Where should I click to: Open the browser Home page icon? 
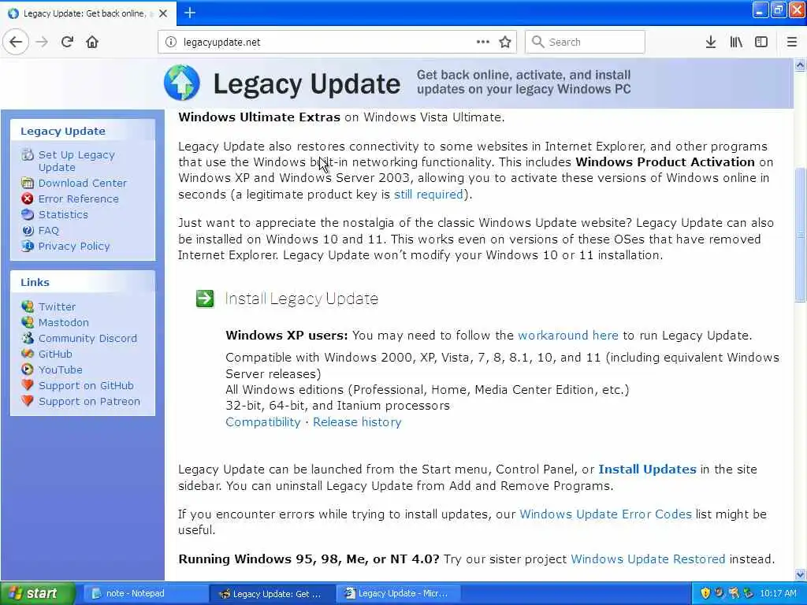pyautogui.click(x=92, y=43)
